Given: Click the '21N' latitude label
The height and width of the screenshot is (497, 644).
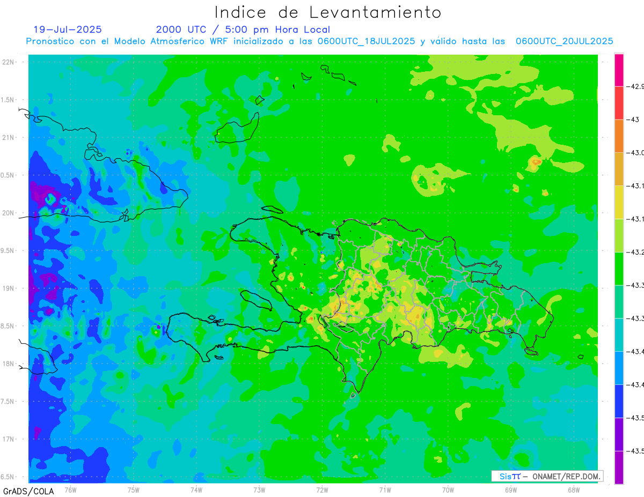Looking at the screenshot, I should [x=8, y=137].
